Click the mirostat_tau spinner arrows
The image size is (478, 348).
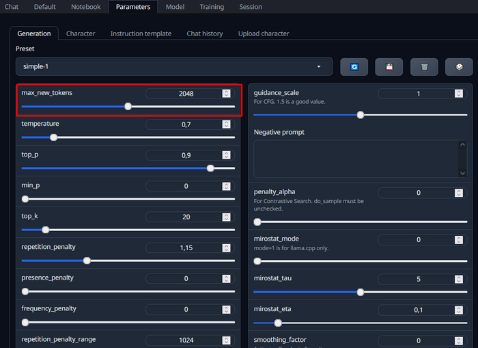(x=458, y=279)
